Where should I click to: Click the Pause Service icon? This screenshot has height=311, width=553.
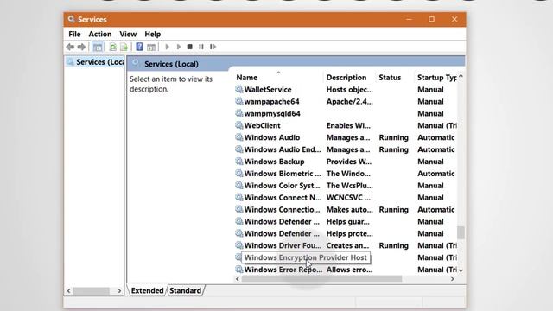point(201,47)
